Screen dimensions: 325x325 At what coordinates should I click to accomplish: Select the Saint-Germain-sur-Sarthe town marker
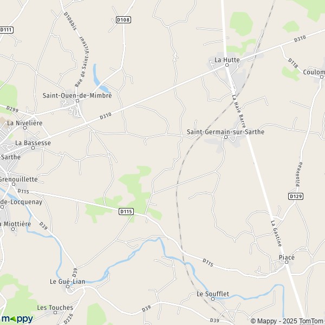(x=226, y=137)
